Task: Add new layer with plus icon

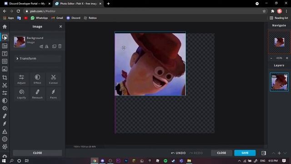Action: tap(279, 153)
